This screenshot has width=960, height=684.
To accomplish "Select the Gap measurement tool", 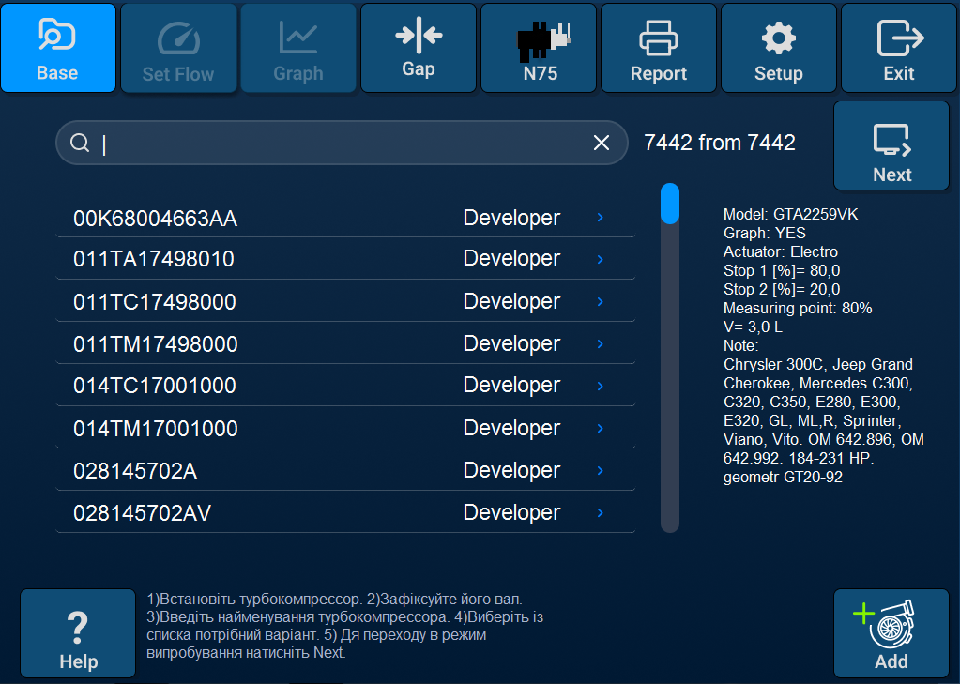I will pos(419,47).
